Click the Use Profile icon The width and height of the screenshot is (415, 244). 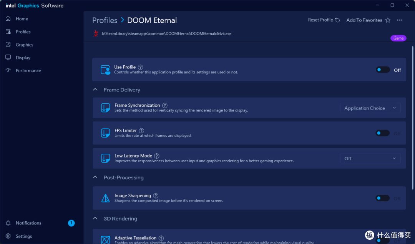[105, 70]
